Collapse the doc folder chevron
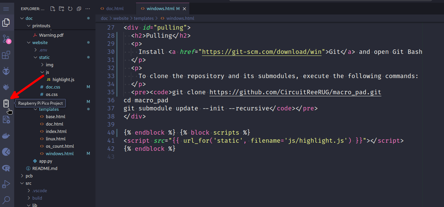Screen dimensions: 444x207 [22, 19]
